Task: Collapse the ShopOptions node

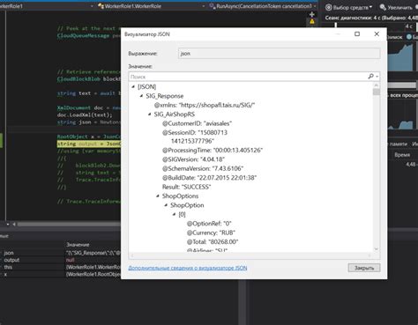Action: (x=158, y=196)
